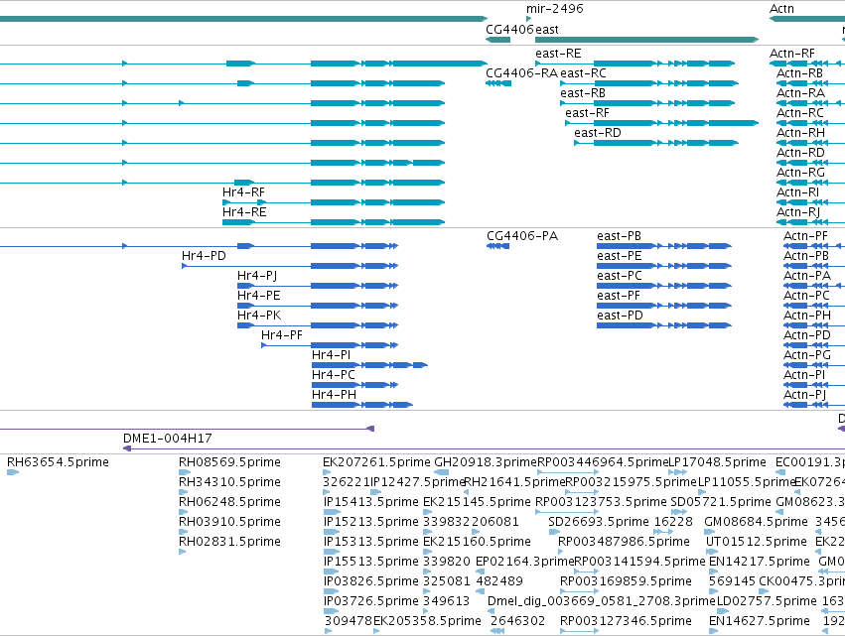
Task: Open the IP15413.5prime EST label
Action: click(371, 502)
